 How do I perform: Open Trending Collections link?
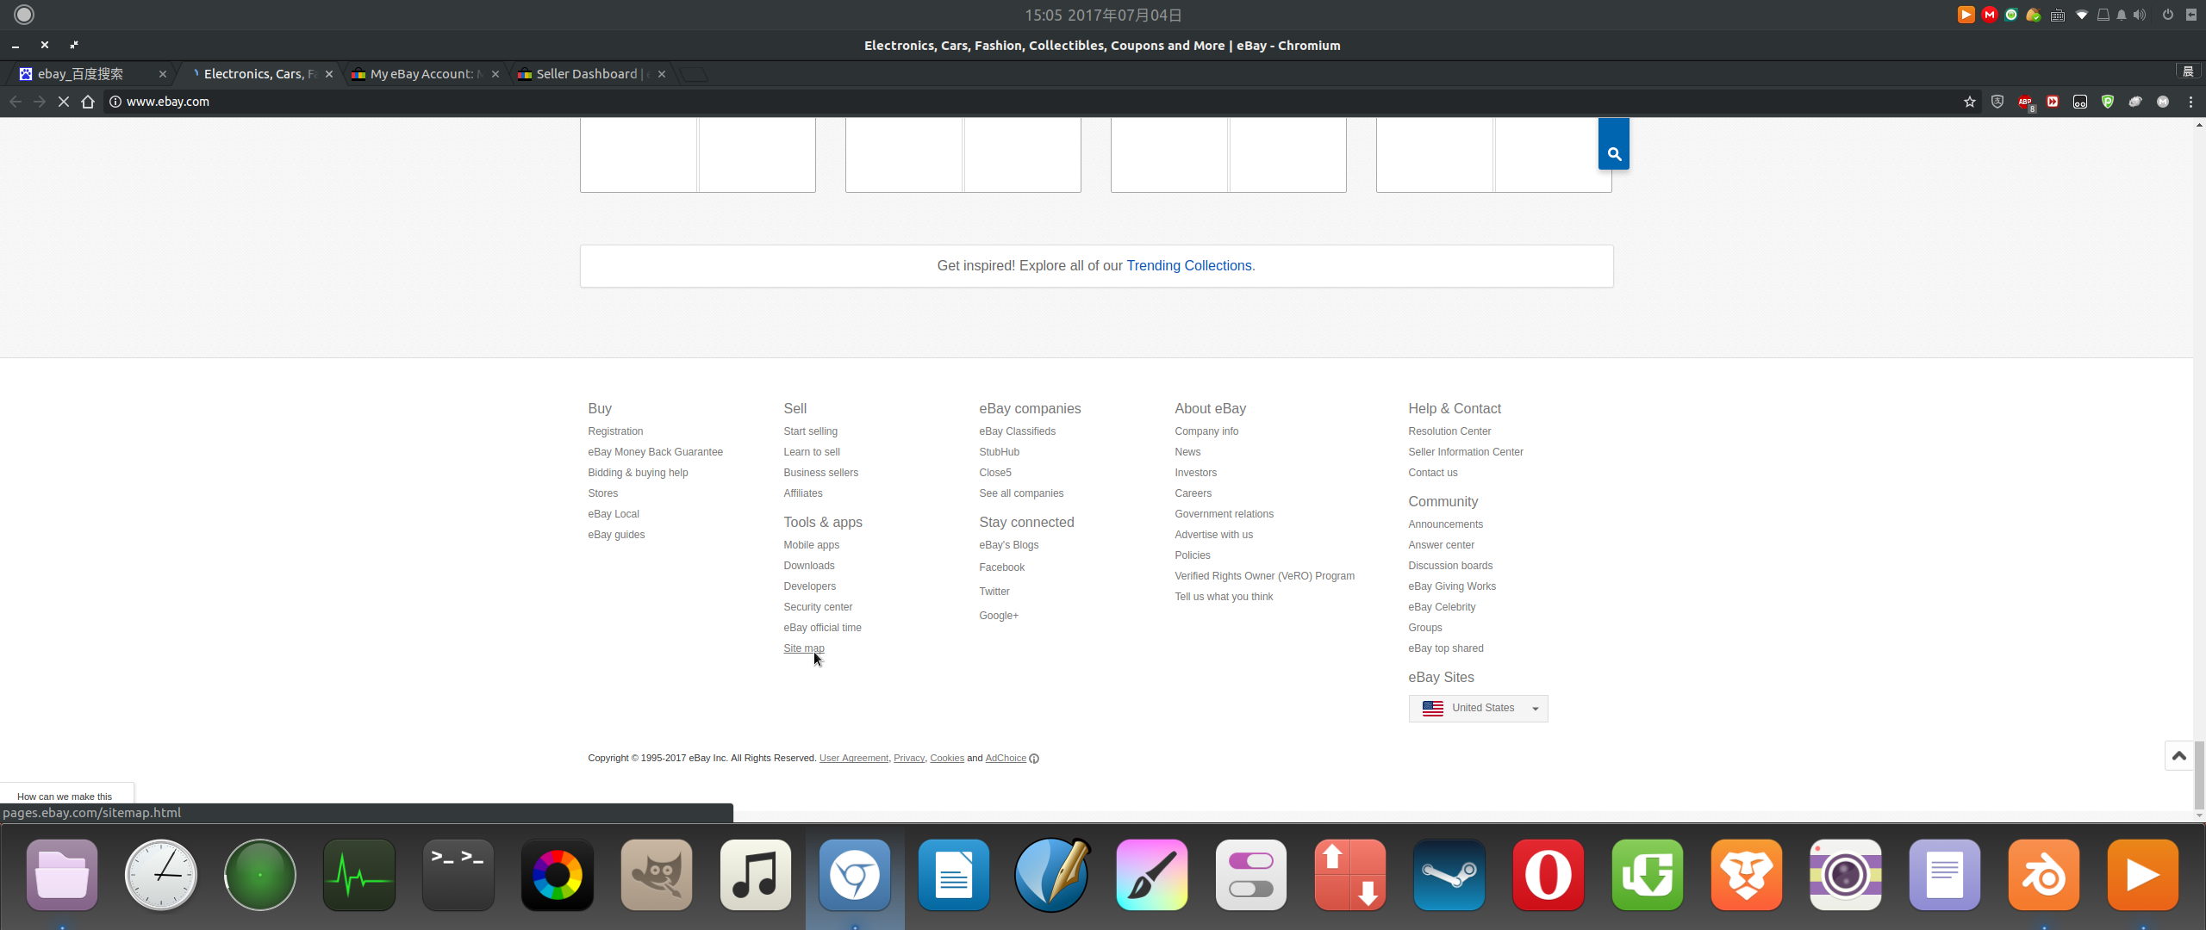point(1188,266)
